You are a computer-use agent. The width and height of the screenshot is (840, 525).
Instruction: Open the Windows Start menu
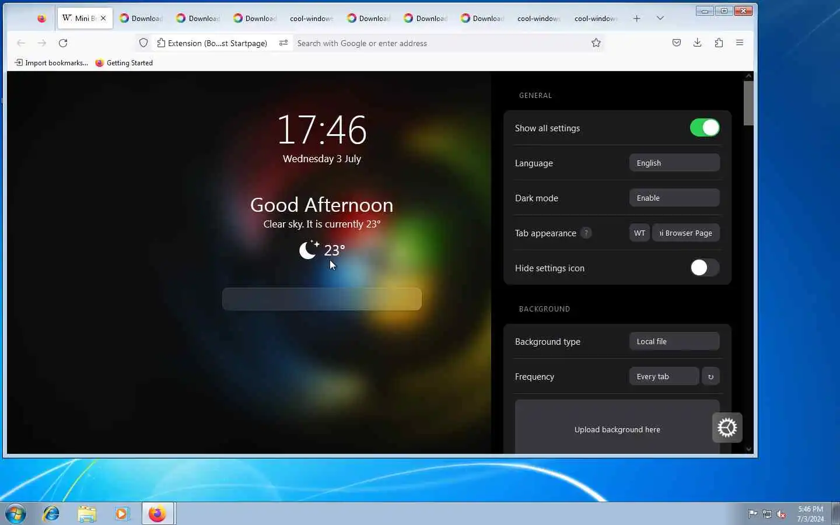[x=16, y=514]
